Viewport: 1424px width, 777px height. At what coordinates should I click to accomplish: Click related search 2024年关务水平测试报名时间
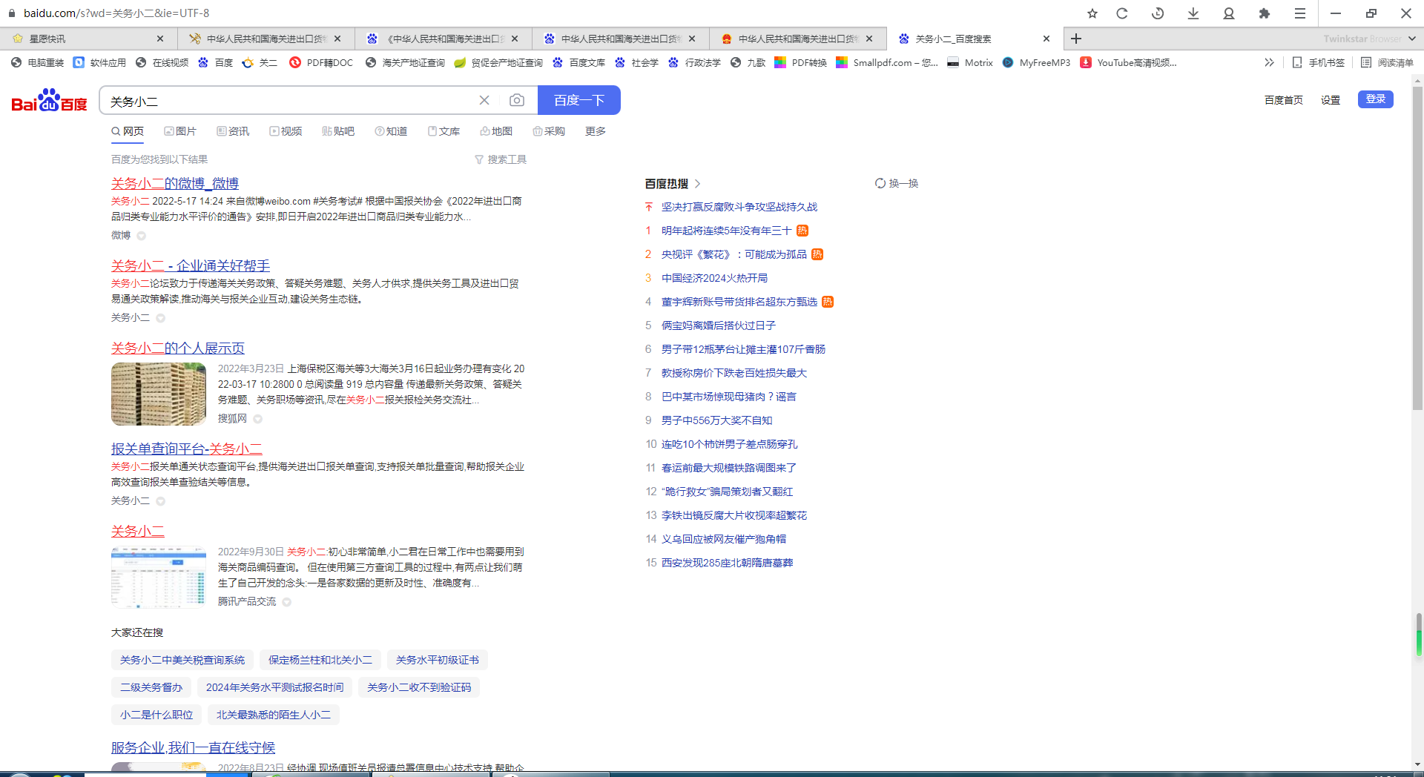tap(274, 687)
